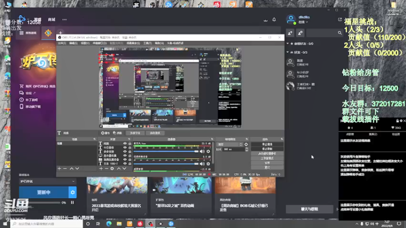Open the scene transition type dropdown

pyautogui.click(x=230, y=144)
